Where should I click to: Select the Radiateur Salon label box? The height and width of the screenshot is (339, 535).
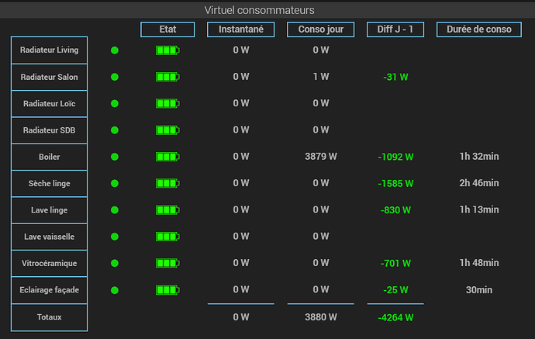(x=49, y=77)
